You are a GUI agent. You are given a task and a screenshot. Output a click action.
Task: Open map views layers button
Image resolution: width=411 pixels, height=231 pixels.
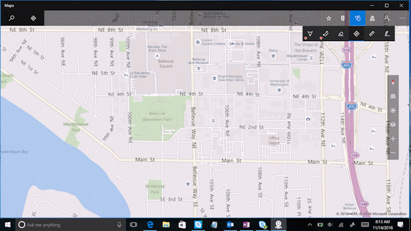point(393,124)
